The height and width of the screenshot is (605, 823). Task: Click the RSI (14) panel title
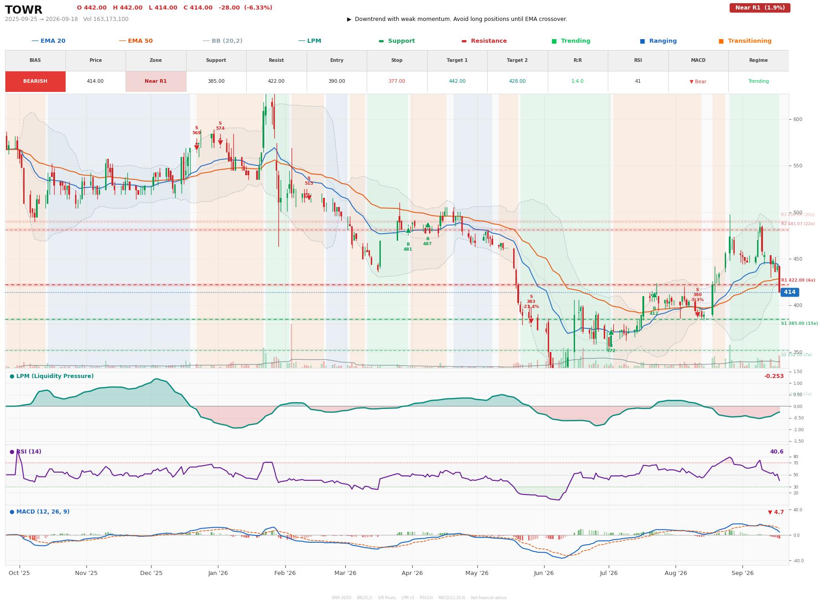click(25, 452)
